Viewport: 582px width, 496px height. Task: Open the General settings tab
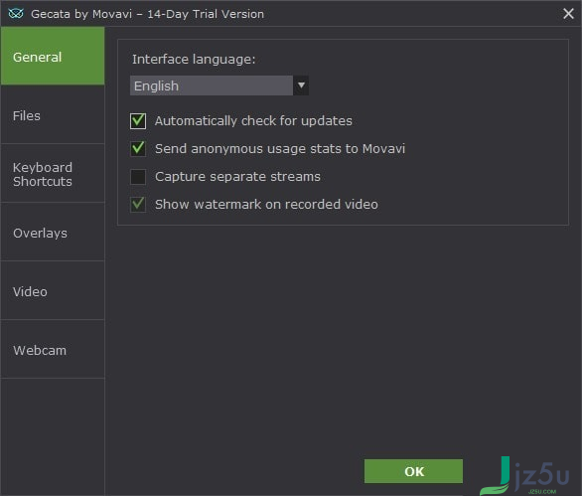(x=53, y=56)
